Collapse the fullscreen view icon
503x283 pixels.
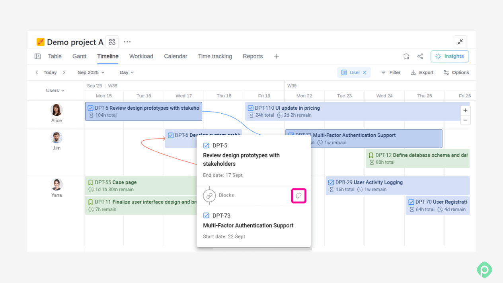click(460, 42)
